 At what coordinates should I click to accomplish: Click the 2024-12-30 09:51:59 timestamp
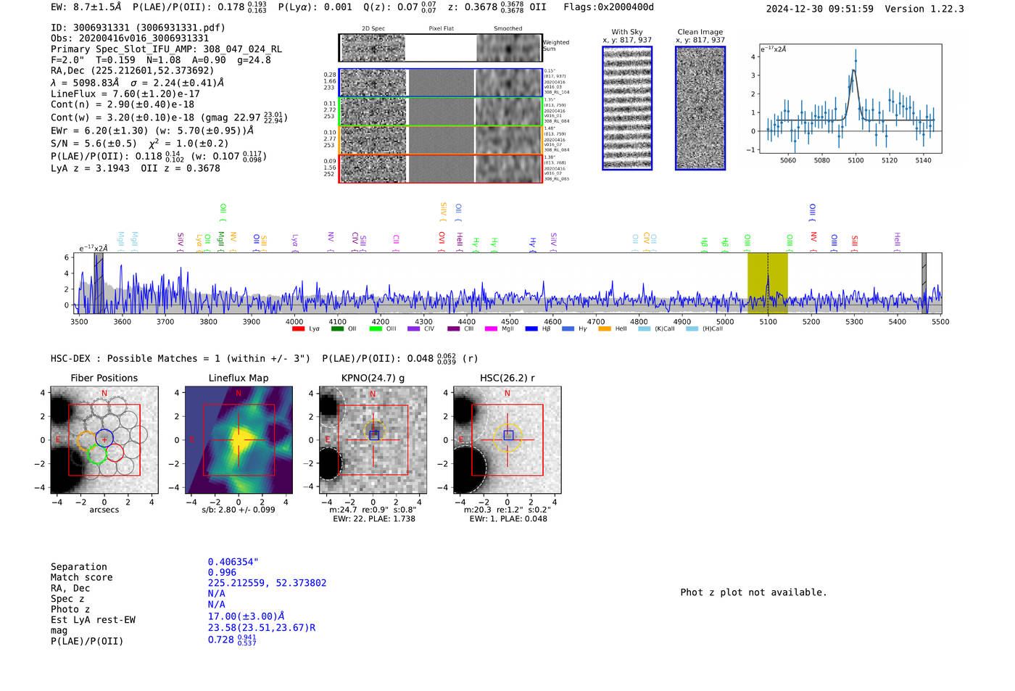(819, 9)
